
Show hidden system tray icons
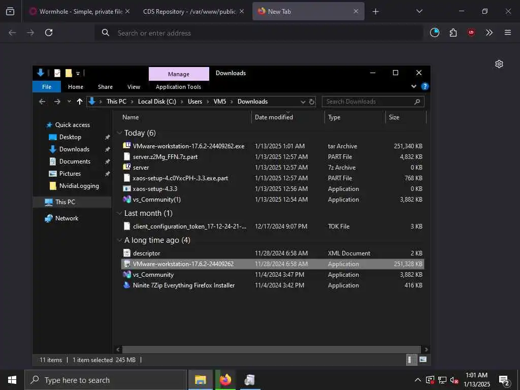coord(418,380)
